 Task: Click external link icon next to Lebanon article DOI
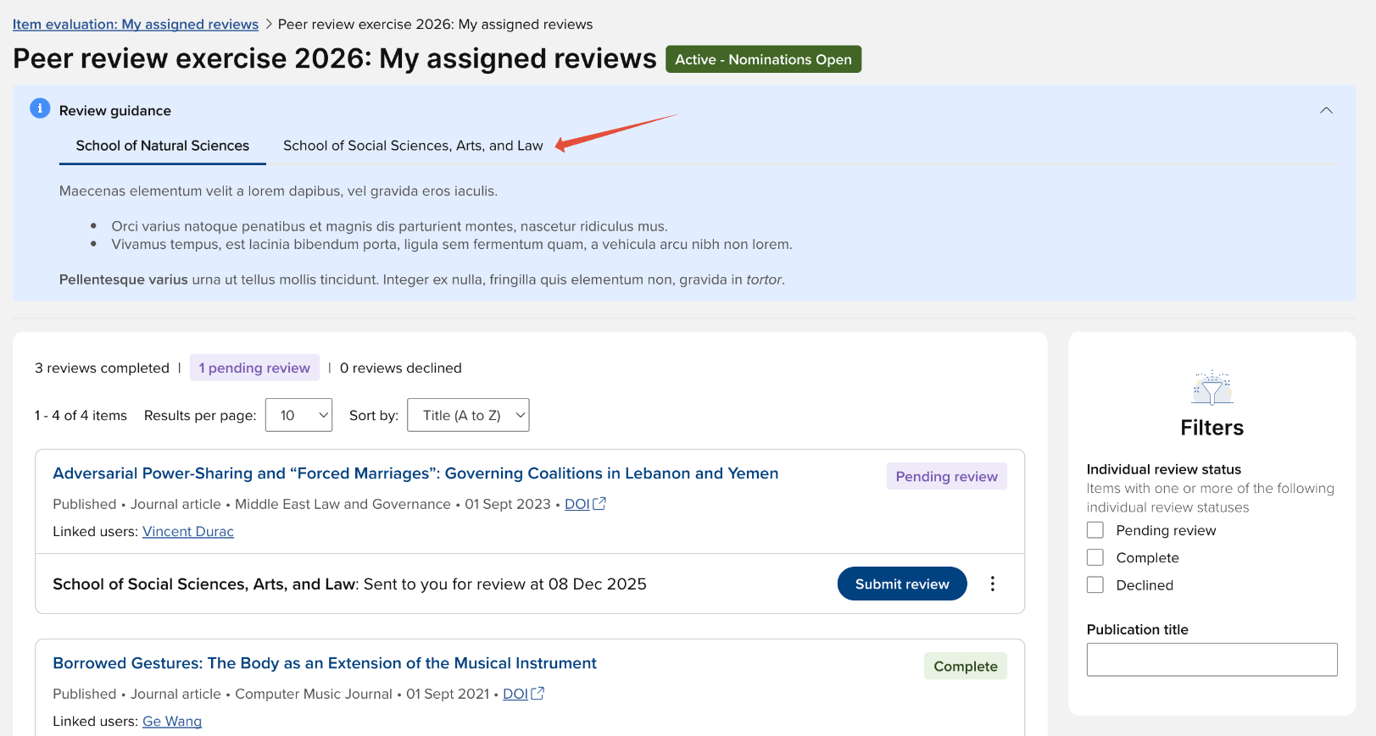point(599,504)
